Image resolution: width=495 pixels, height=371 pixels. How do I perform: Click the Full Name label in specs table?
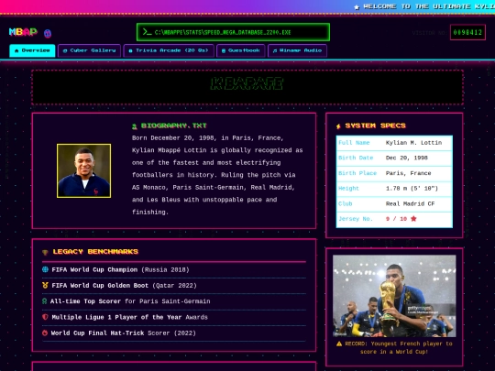(x=354, y=143)
